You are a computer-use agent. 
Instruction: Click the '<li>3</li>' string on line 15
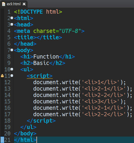click(100, 102)
